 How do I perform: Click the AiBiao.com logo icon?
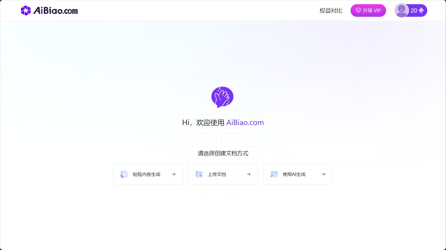click(x=26, y=11)
